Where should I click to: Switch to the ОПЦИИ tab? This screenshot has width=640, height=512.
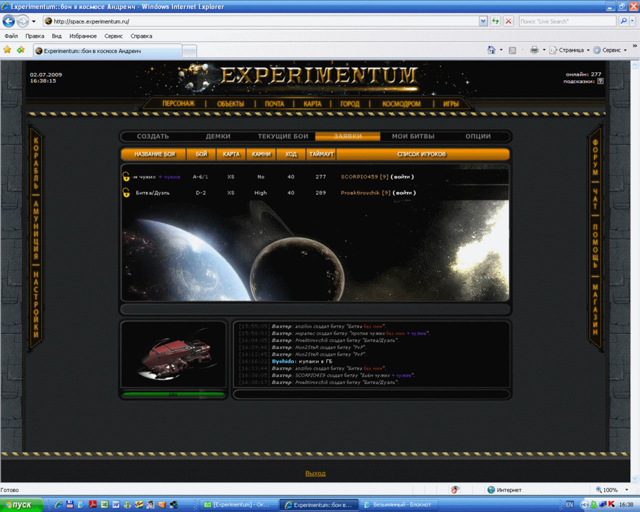point(478,136)
